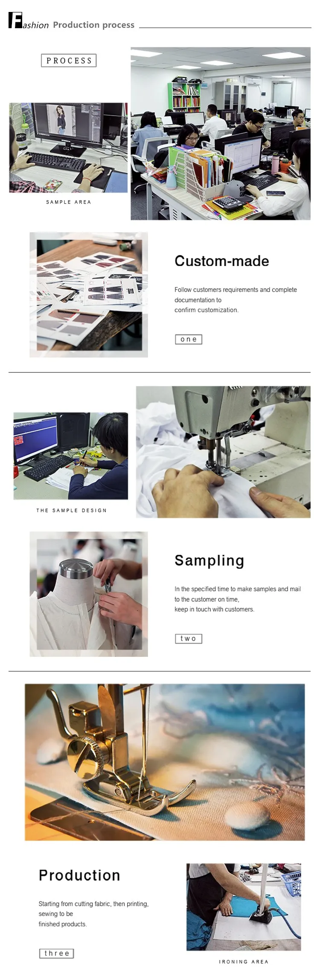Select the 'one' step label box
Viewport: 320px width, 969px height.
189,339
